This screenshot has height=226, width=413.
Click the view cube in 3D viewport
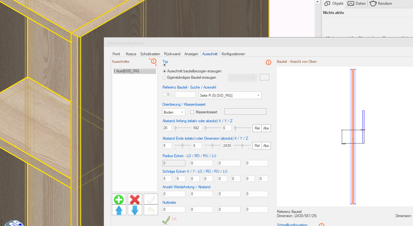pyautogui.click(x=15, y=223)
